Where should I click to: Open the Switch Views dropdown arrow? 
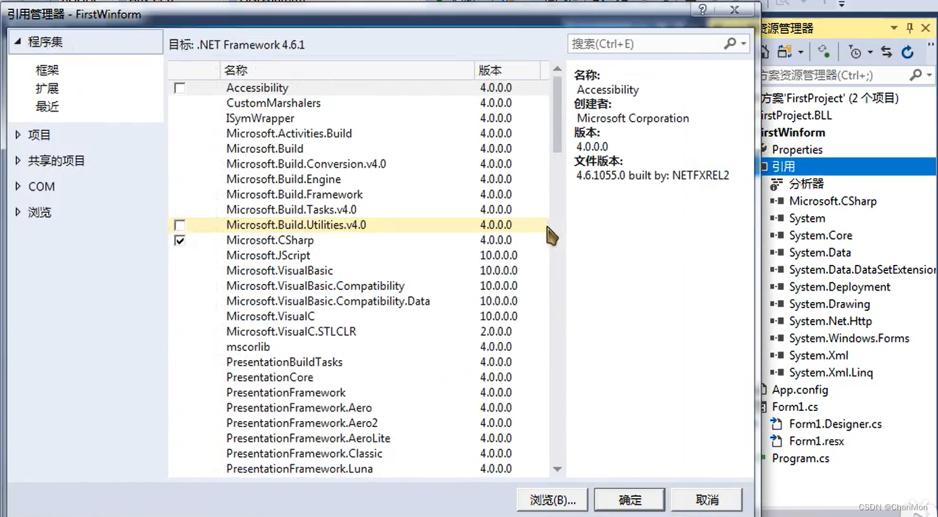click(x=801, y=52)
